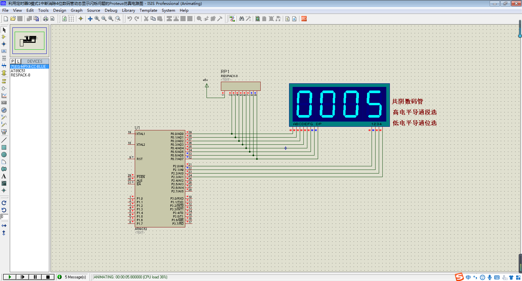Select the Buses Mode tool

coord(4,66)
